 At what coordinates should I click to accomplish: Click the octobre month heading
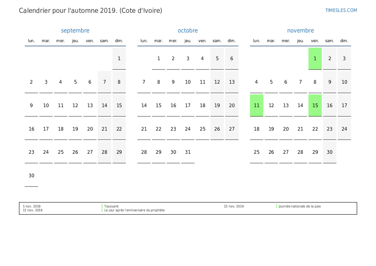point(188,31)
